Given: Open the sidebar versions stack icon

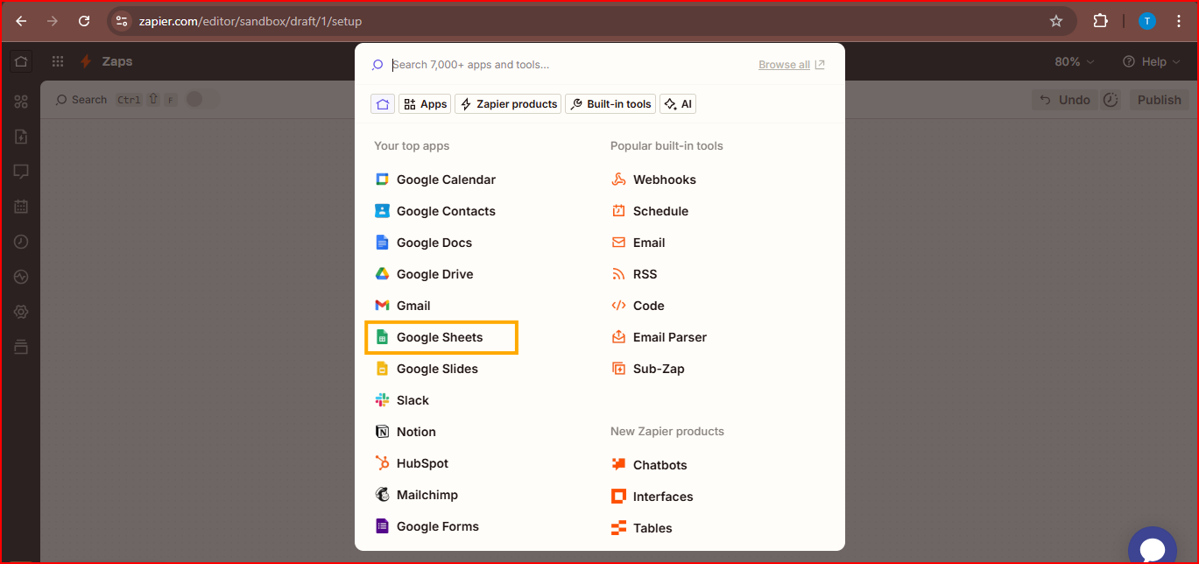Looking at the screenshot, I should coord(21,347).
